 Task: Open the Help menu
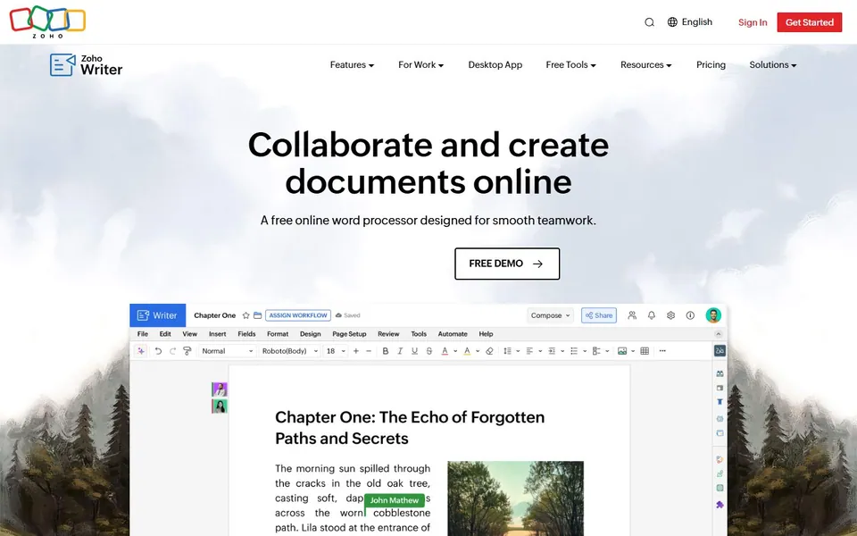point(486,334)
